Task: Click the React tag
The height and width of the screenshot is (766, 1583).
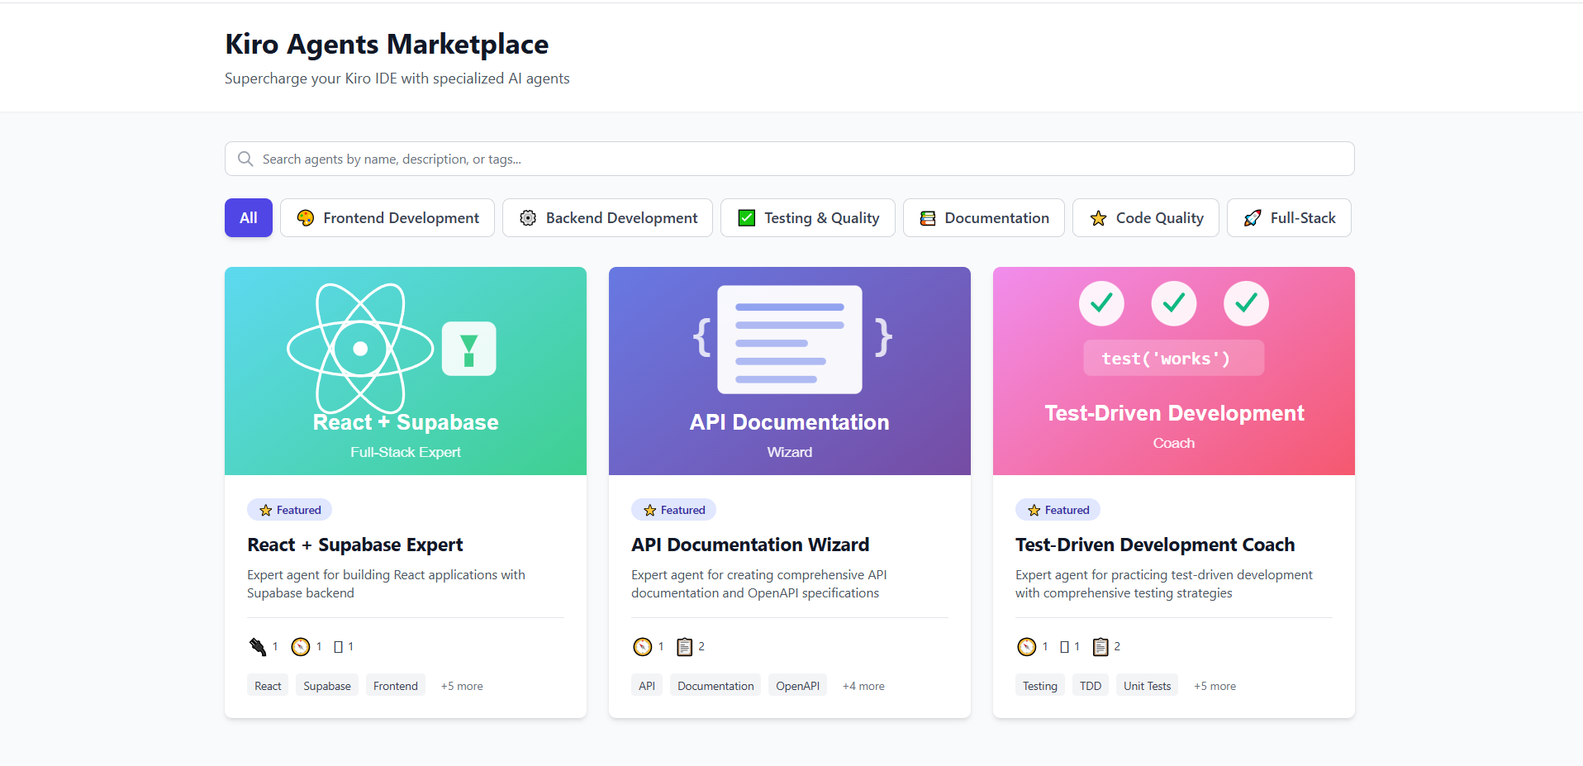Action: 268,686
